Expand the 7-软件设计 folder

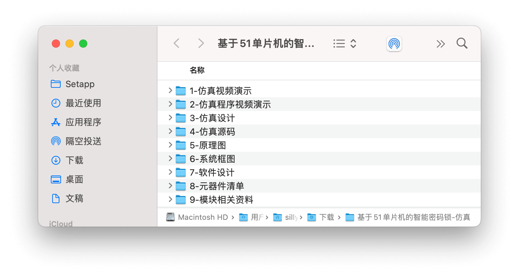click(x=170, y=172)
